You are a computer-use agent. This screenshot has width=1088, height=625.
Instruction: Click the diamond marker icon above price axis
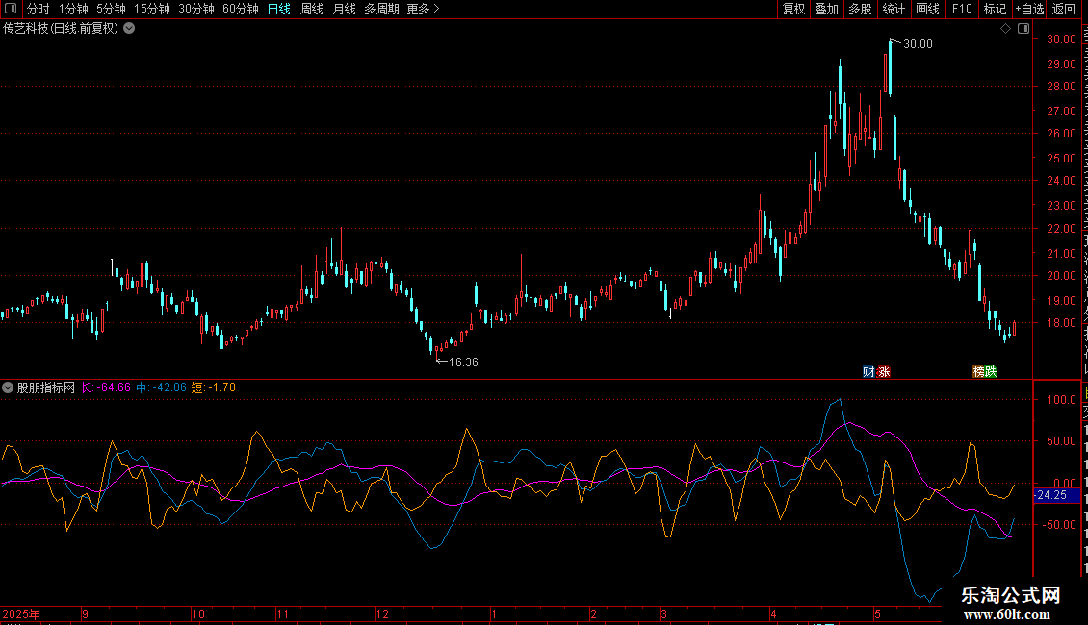tap(1005, 29)
